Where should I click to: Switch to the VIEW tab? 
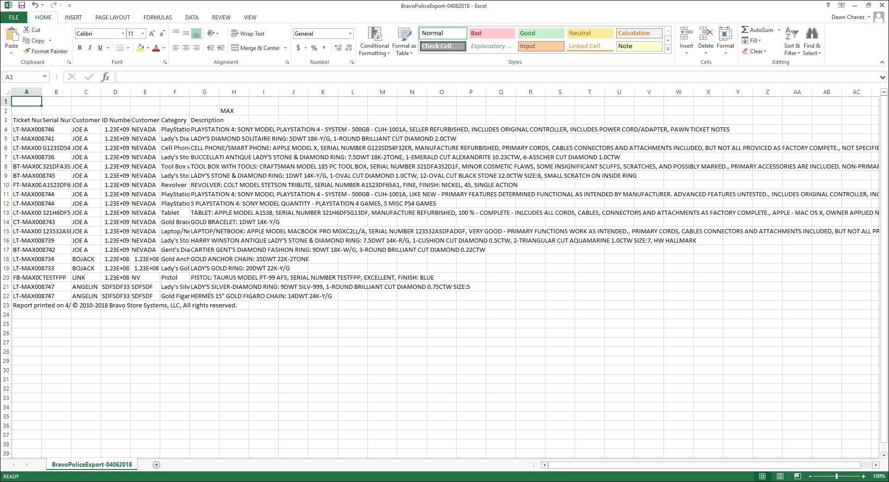250,17
